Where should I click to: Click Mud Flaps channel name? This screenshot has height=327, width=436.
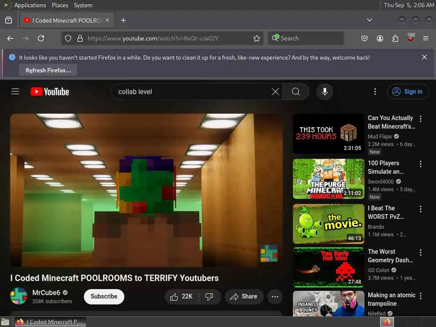click(x=379, y=137)
